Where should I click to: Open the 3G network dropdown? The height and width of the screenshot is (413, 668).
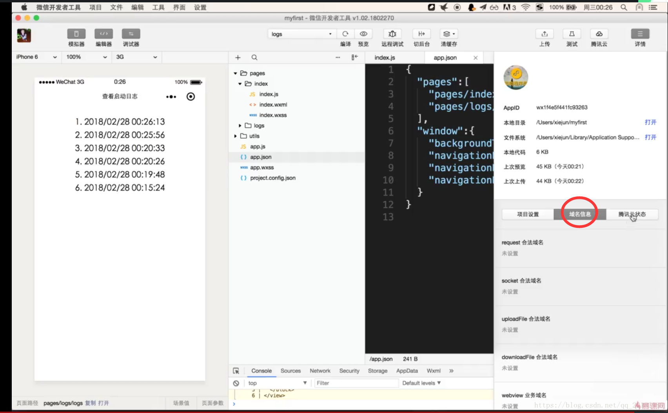point(136,57)
